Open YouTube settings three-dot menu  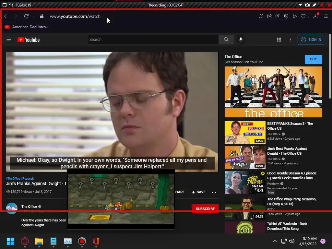tap(291, 40)
